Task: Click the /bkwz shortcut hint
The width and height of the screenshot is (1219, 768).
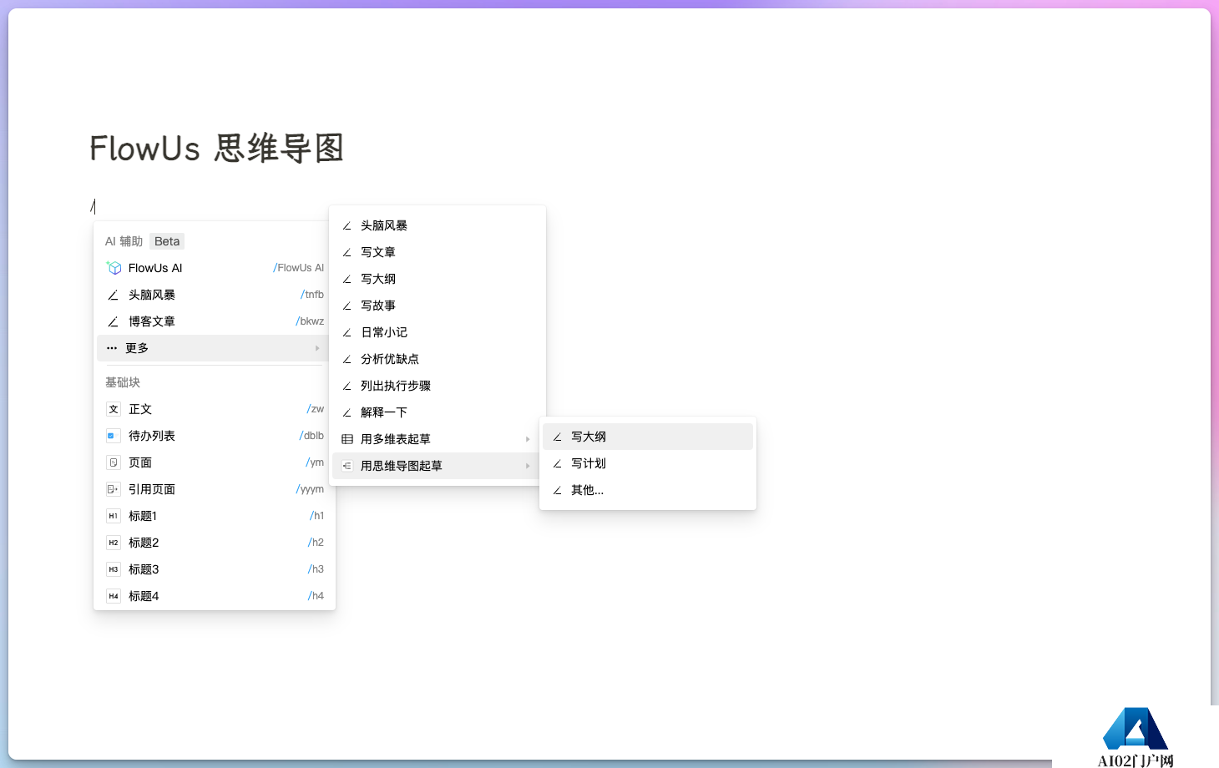Action: pos(310,321)
